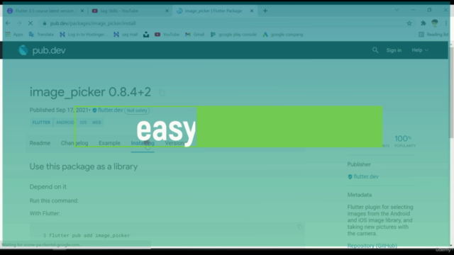Expand the Help dropdown
Viewport: 454px width, 255px height.
(420, 50)
